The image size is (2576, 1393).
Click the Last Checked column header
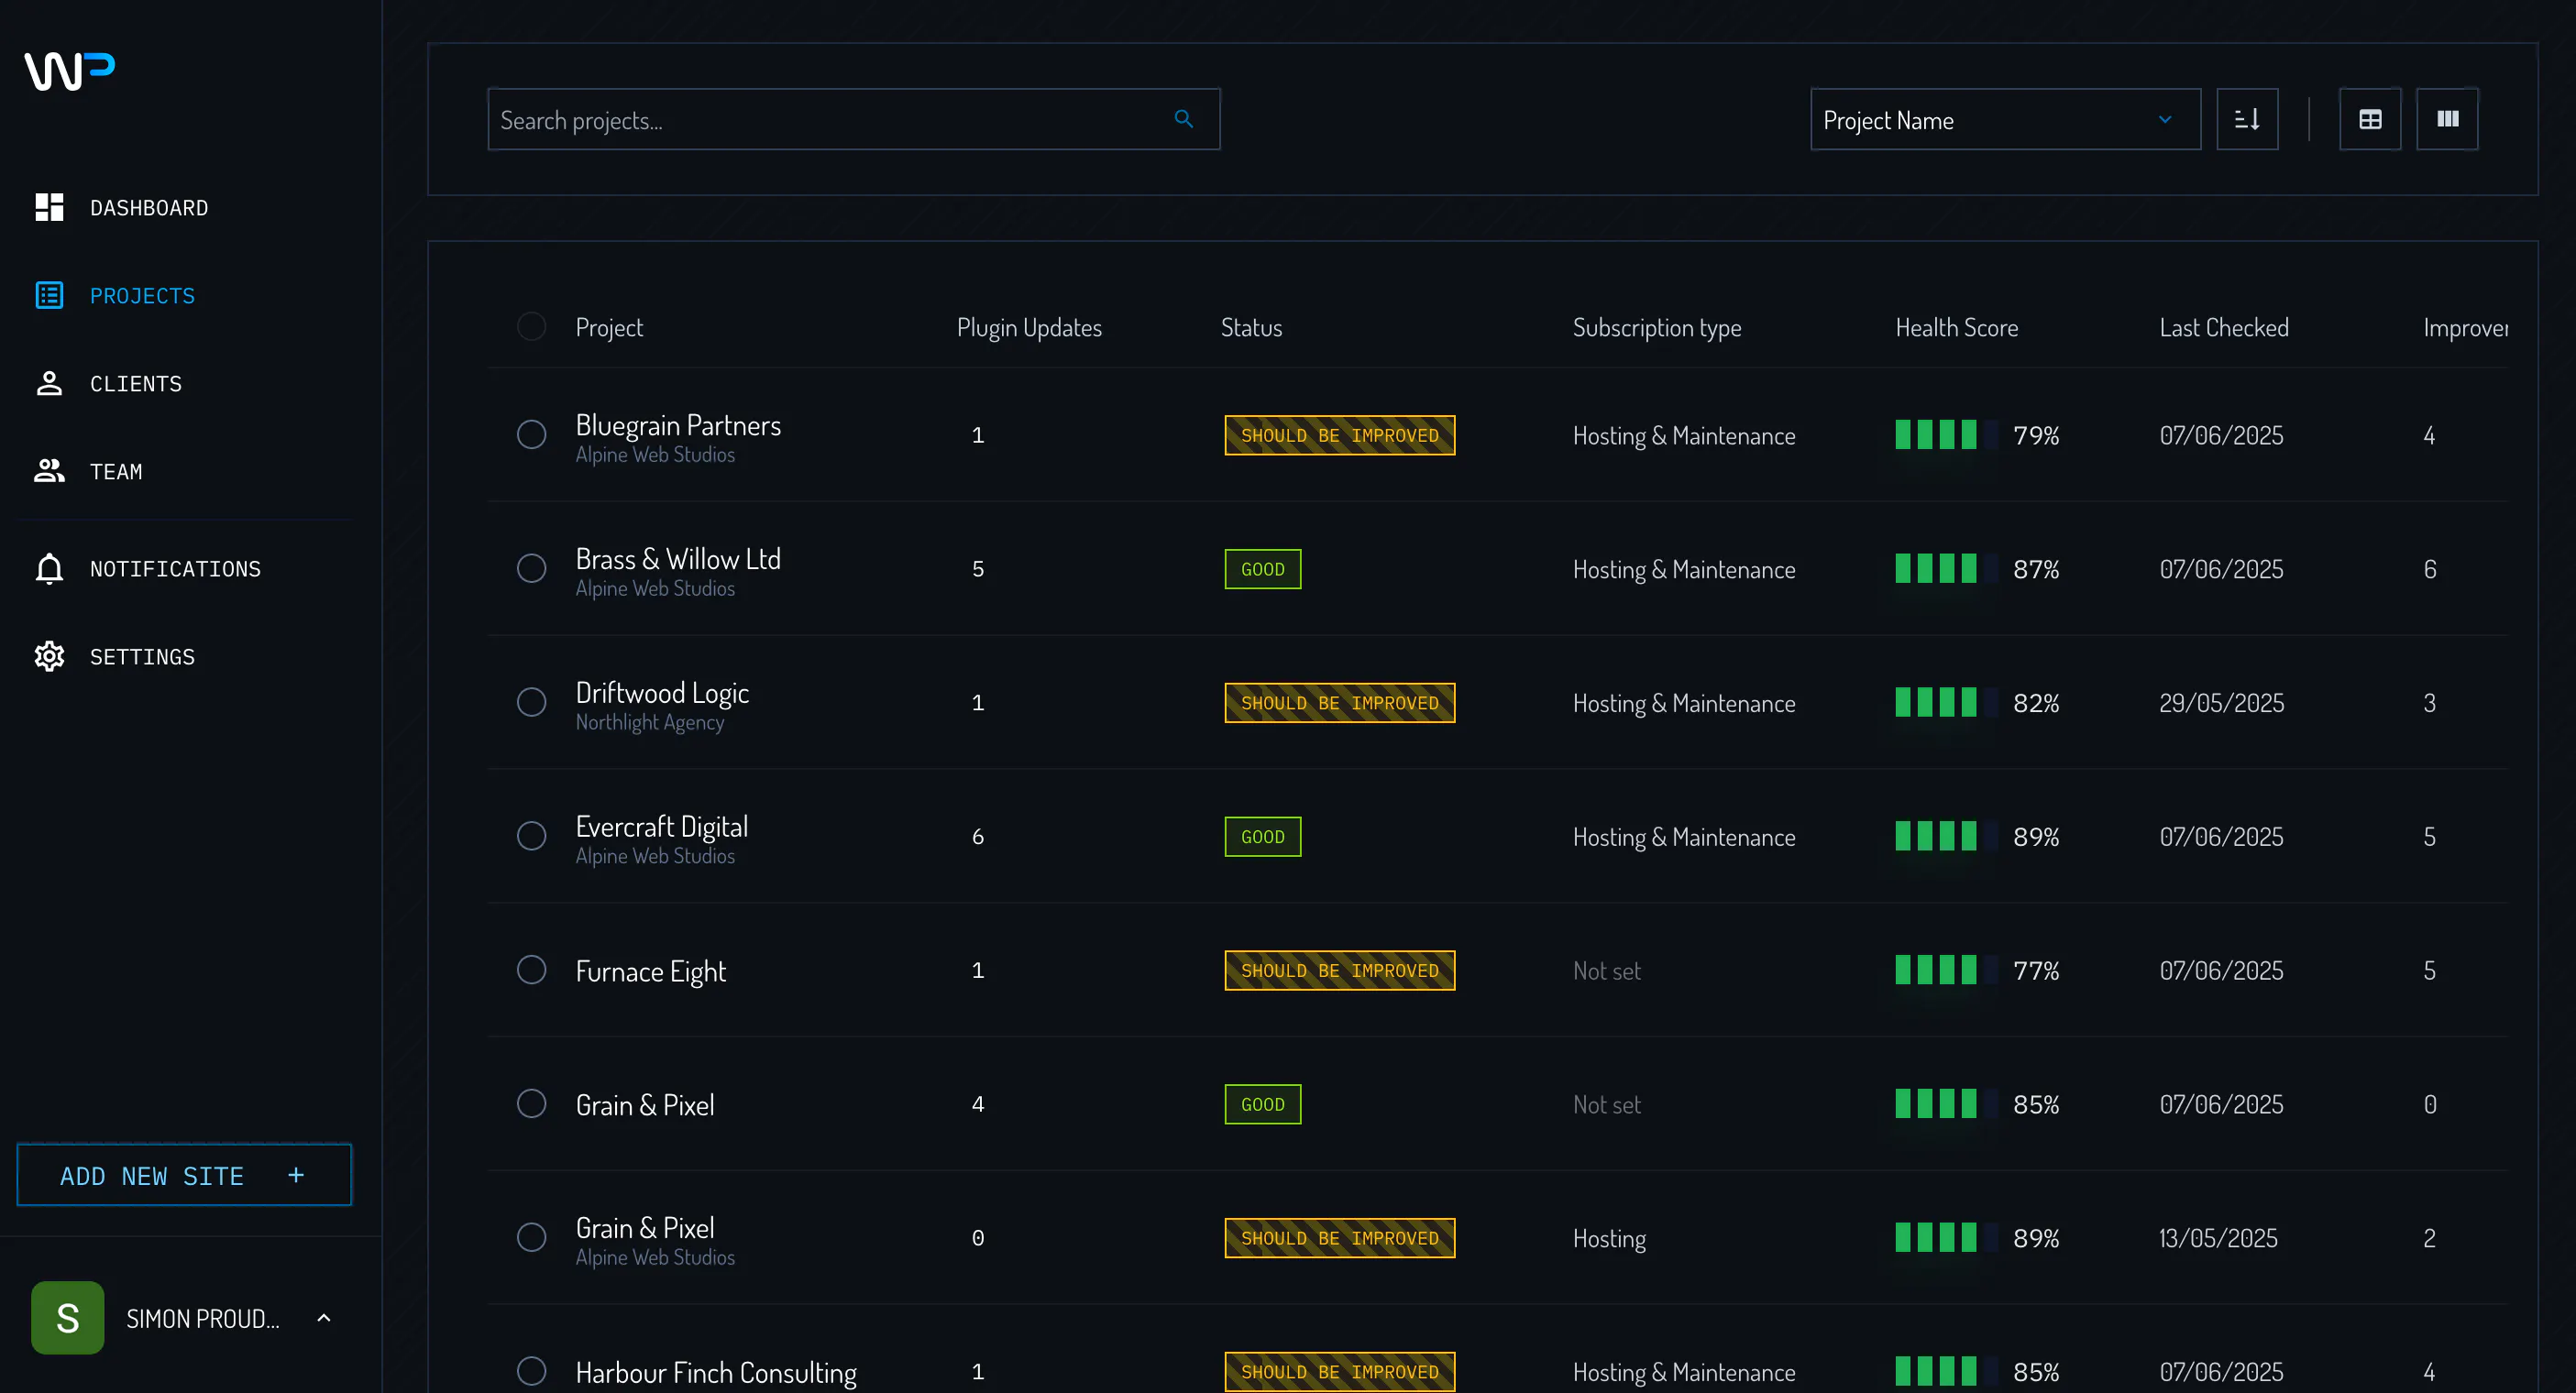(2224, 327)
